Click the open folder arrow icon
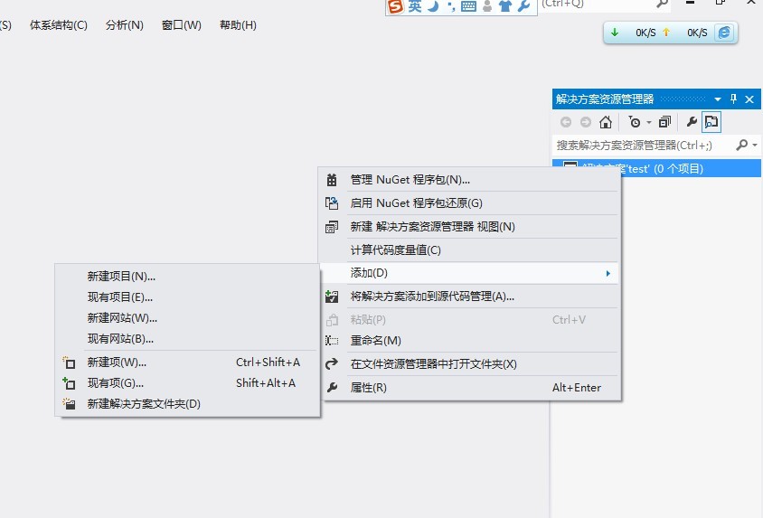The image size is (763, 518). (332, 363)
